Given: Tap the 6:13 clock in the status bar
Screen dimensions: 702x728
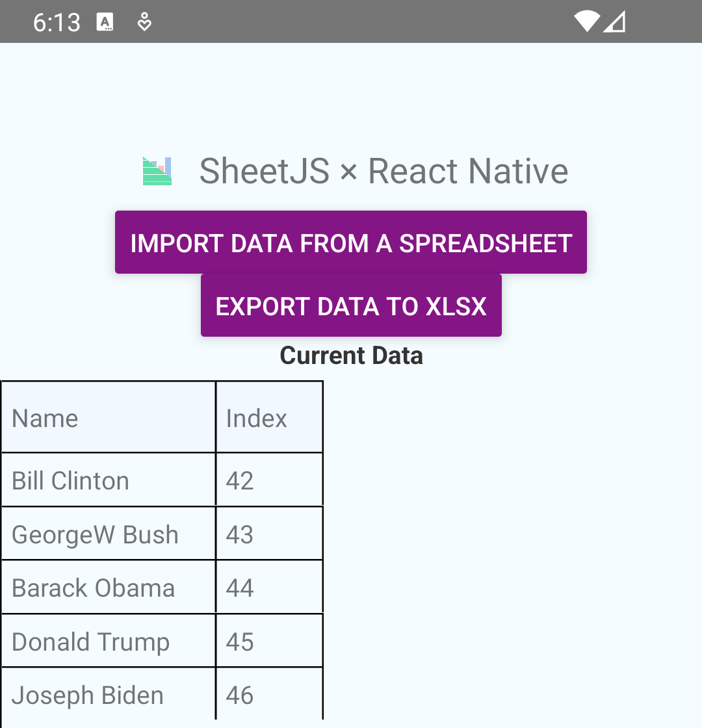Looking at the screenshot, I should coord(57,21).
